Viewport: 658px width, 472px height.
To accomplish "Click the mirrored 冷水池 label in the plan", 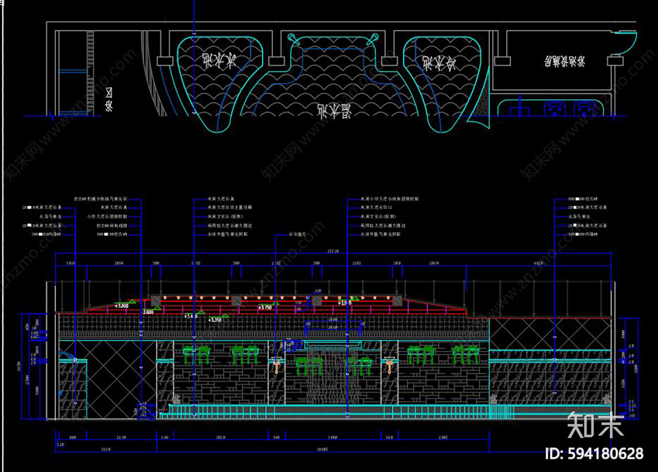I will pyautogui.click(x=439, y=63).
